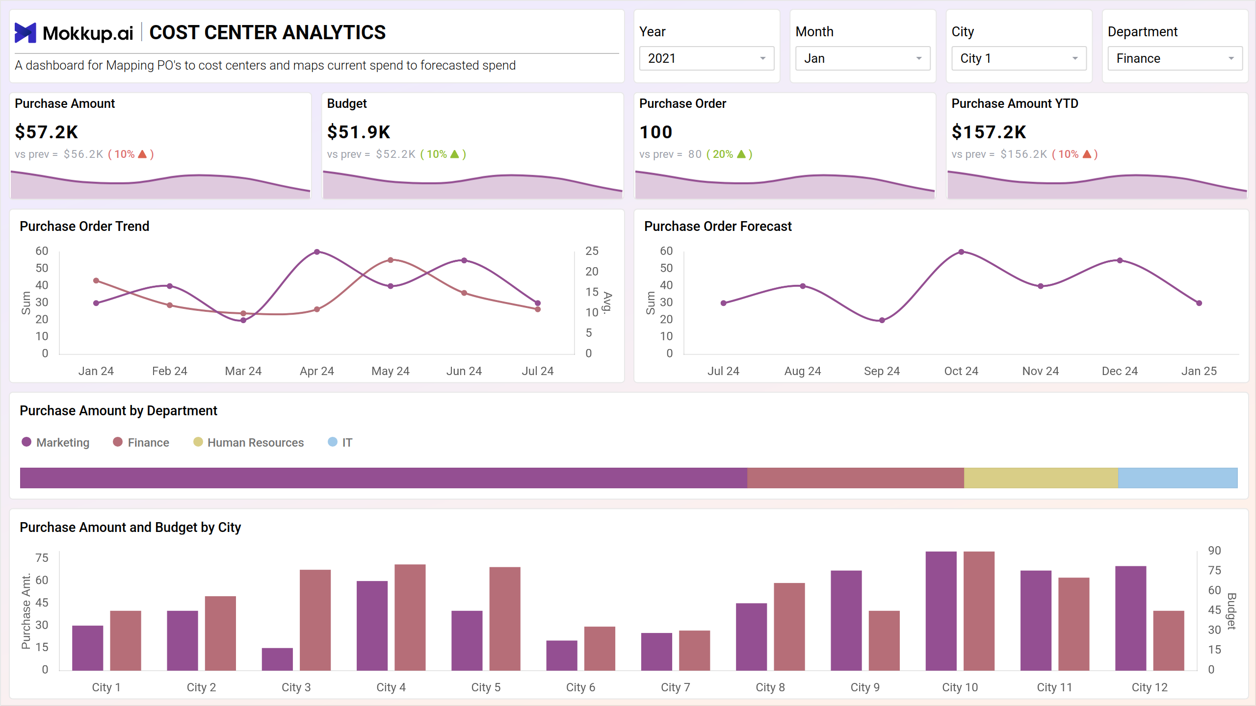
Task: Click the $157.2K Purchase Amount YTD value
Action: click(989, 132)
